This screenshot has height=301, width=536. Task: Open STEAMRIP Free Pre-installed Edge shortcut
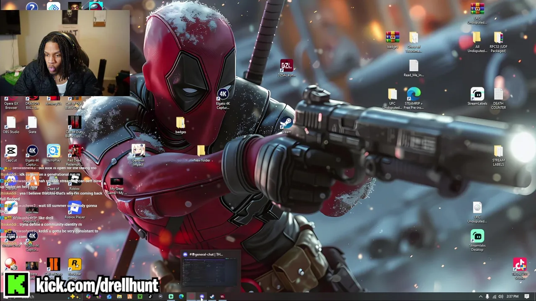pos(414,99)
